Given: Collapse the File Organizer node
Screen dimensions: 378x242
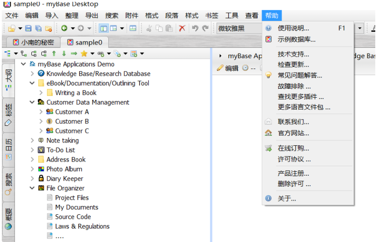Looking at the screenshot, I should point(32,188).
